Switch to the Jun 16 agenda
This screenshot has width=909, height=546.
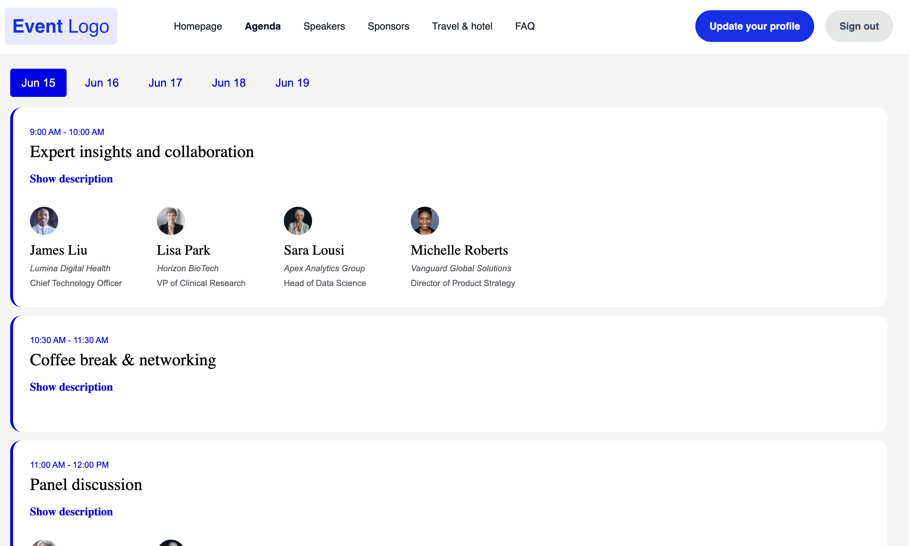click(102, 83)
